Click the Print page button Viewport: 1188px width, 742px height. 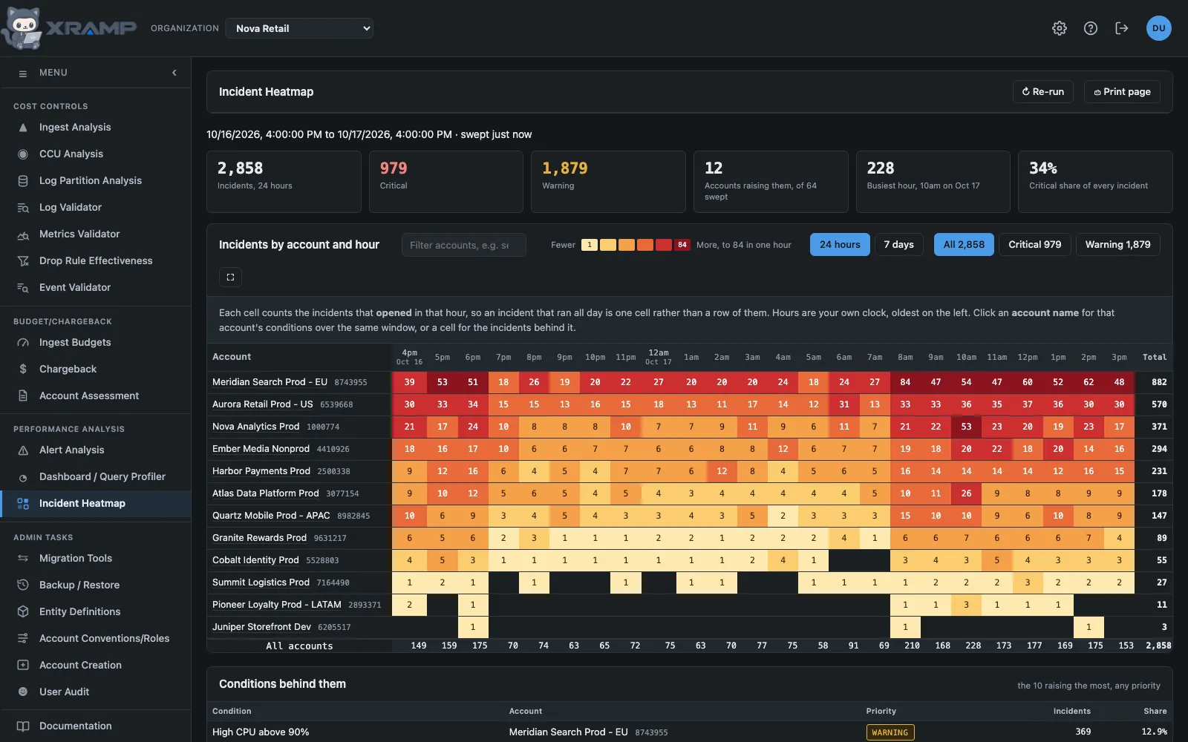click(1122, 92)
